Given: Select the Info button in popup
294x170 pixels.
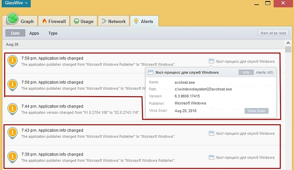Looking at the screenshot, I should coord(246,73).
